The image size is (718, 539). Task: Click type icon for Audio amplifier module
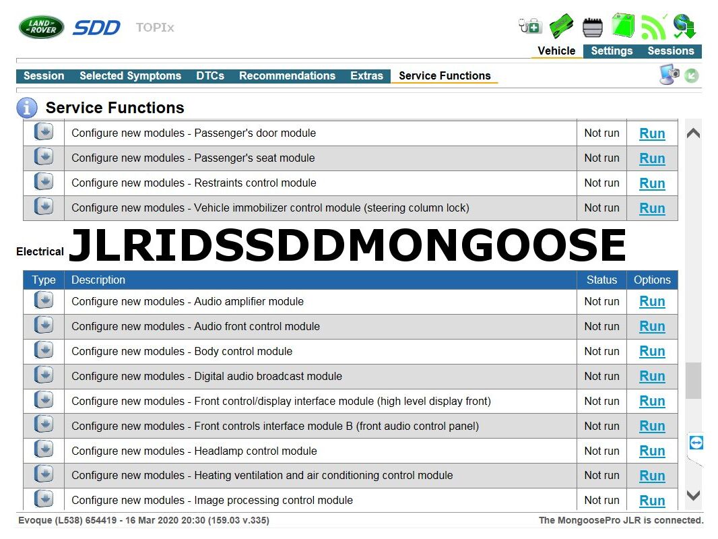(x=44, y=300)
